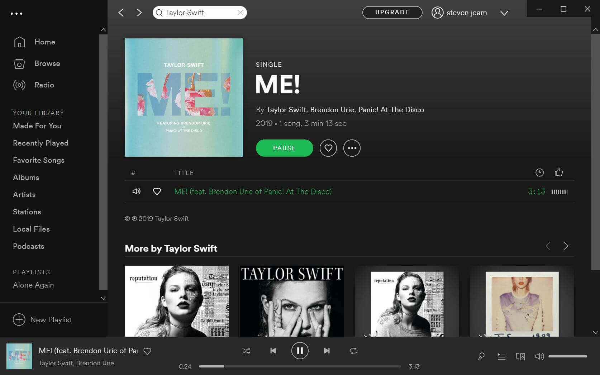Screen dimensions: 600x375
Task: Toggle repeat mode
Action: (x=353, y=351)
